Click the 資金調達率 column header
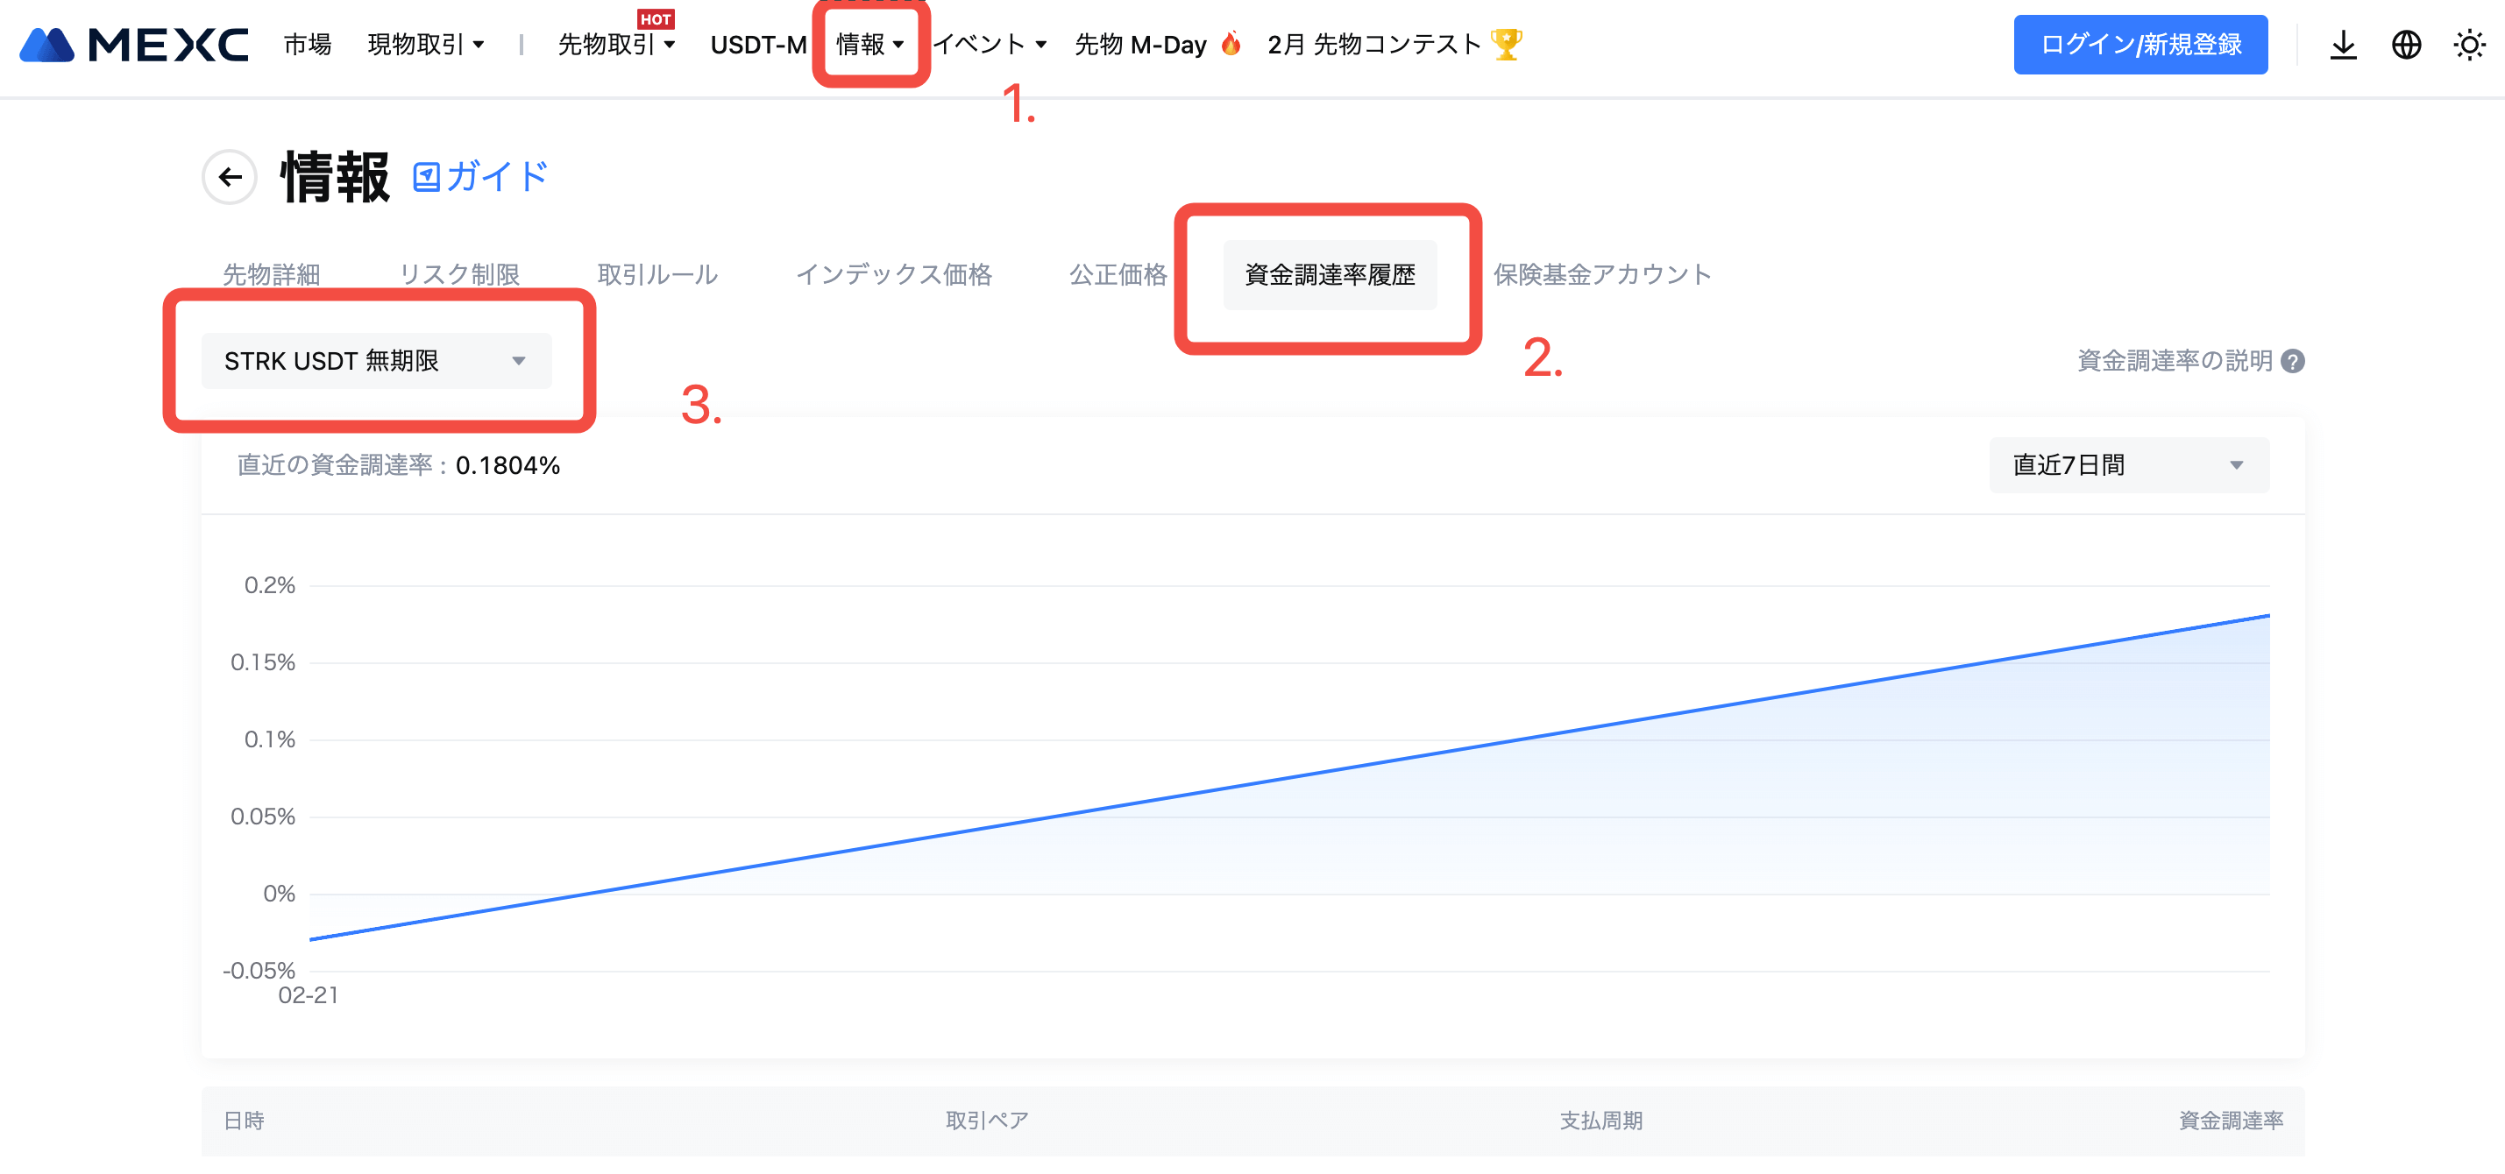This screenshot has width=2505, height=1174. click(2231, 1121)
